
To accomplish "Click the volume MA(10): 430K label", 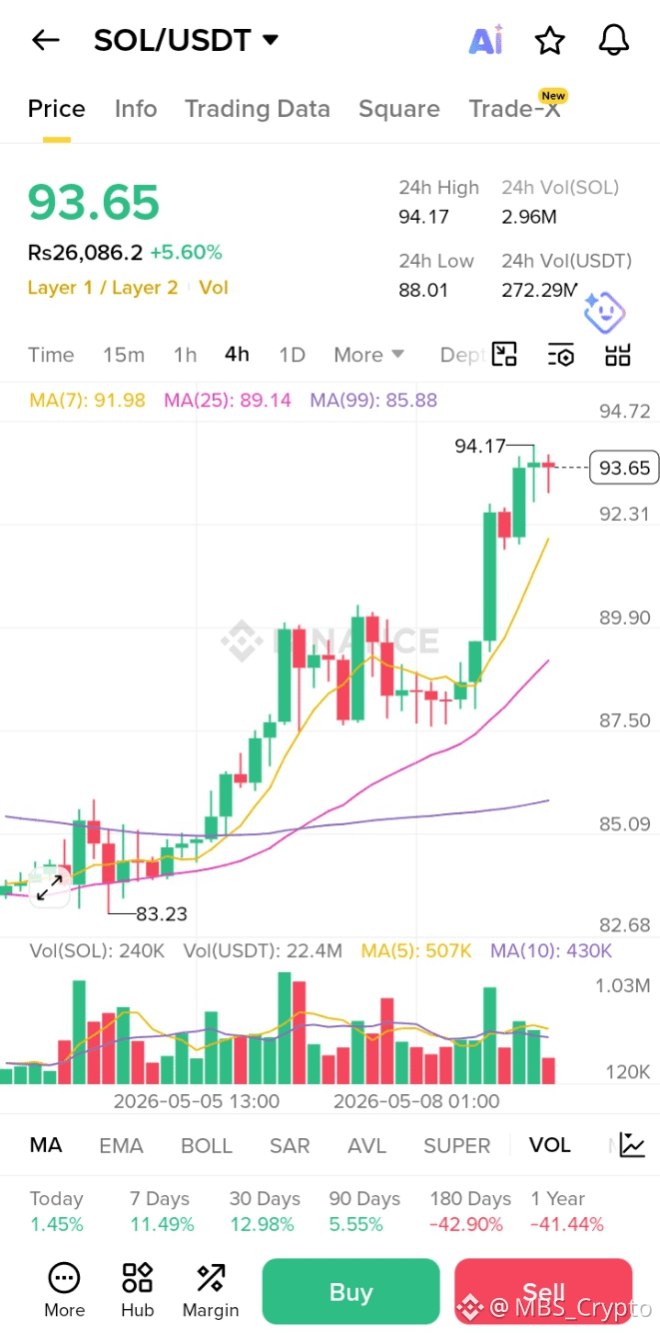I will (551, 950).
